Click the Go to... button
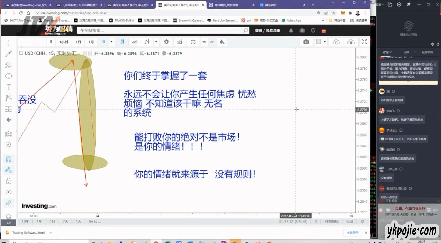The width and height of the screenshot is (441, 243). [x=95, y=222]
